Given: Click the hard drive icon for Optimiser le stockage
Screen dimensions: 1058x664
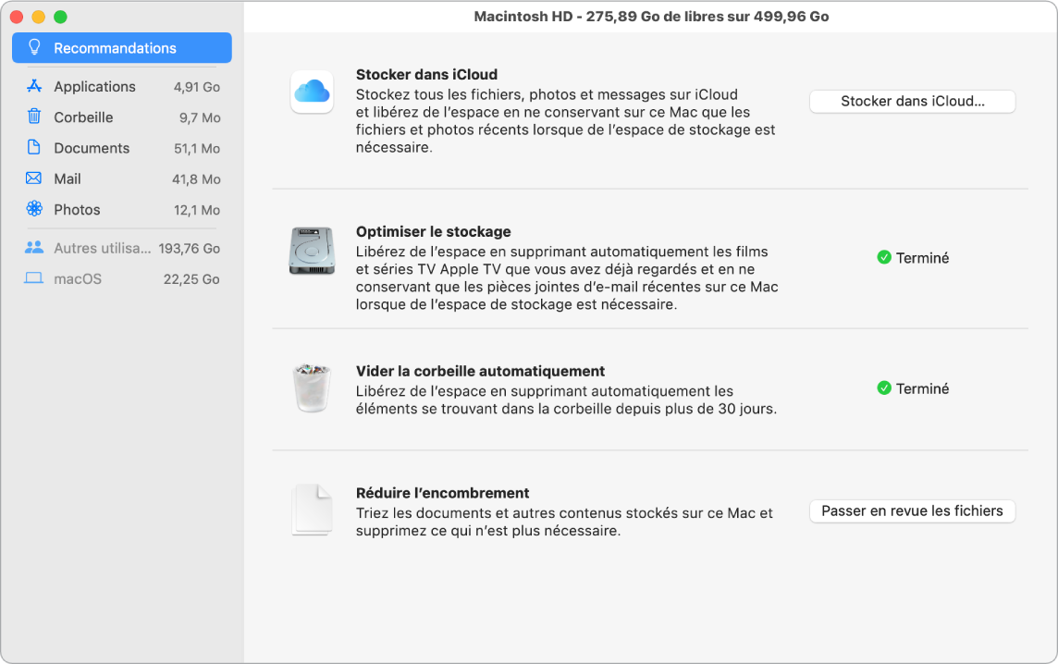Looking at the screenshot, I should (312, 251).
